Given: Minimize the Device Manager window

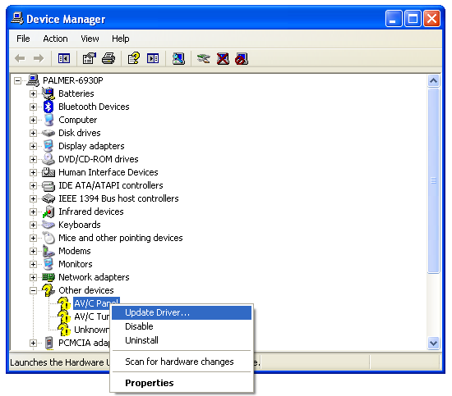Looking at the screenshot, I should 394,19.
